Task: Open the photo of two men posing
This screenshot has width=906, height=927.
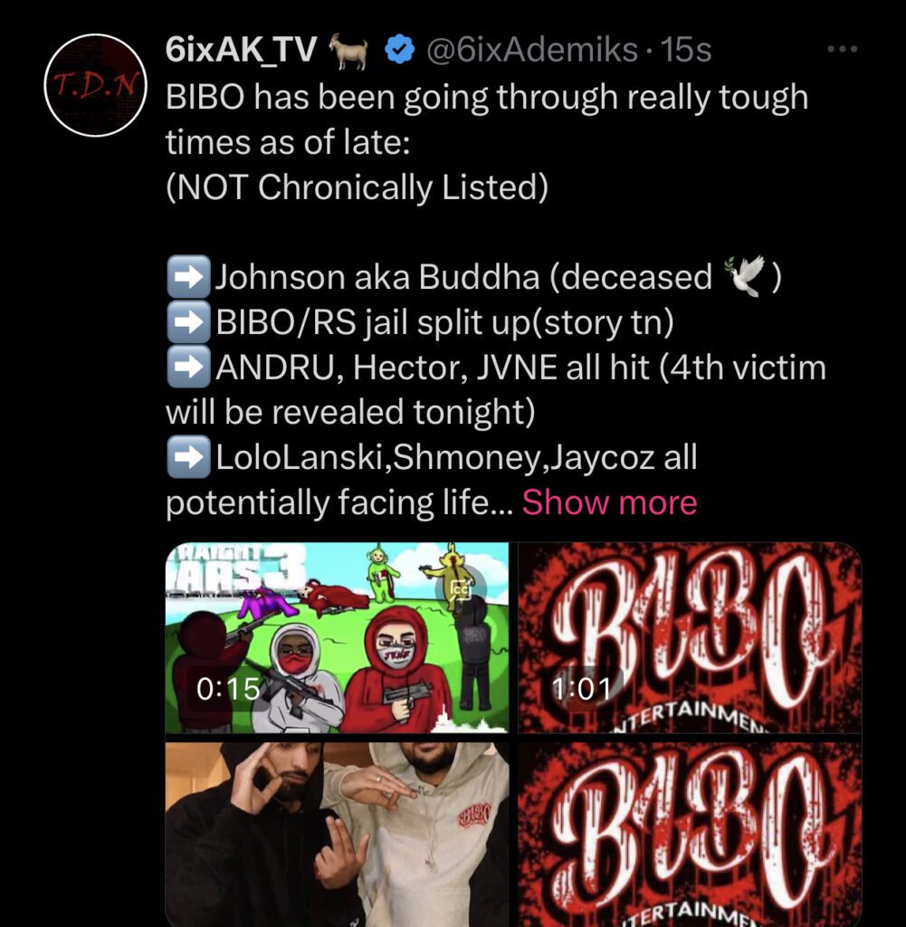Action: (x=337, y=835)
